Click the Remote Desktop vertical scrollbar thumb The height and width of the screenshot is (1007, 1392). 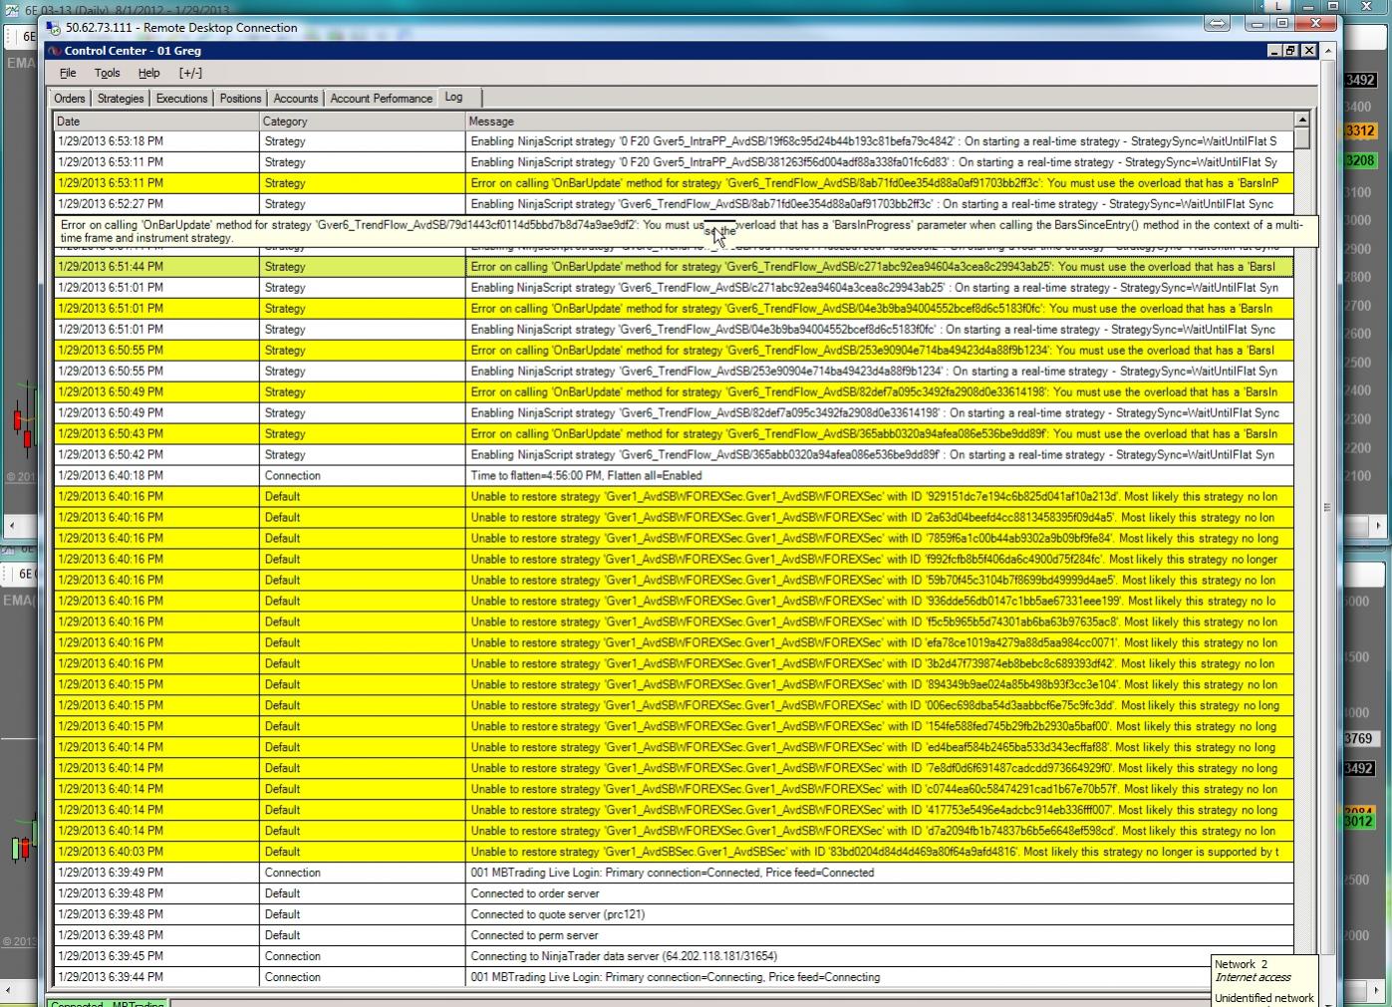tap(1327, 507)
